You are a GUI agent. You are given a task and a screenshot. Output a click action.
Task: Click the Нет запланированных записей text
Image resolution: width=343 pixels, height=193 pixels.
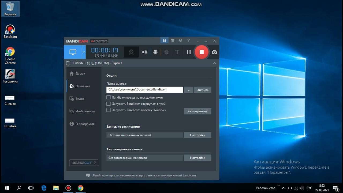(130, 135)
